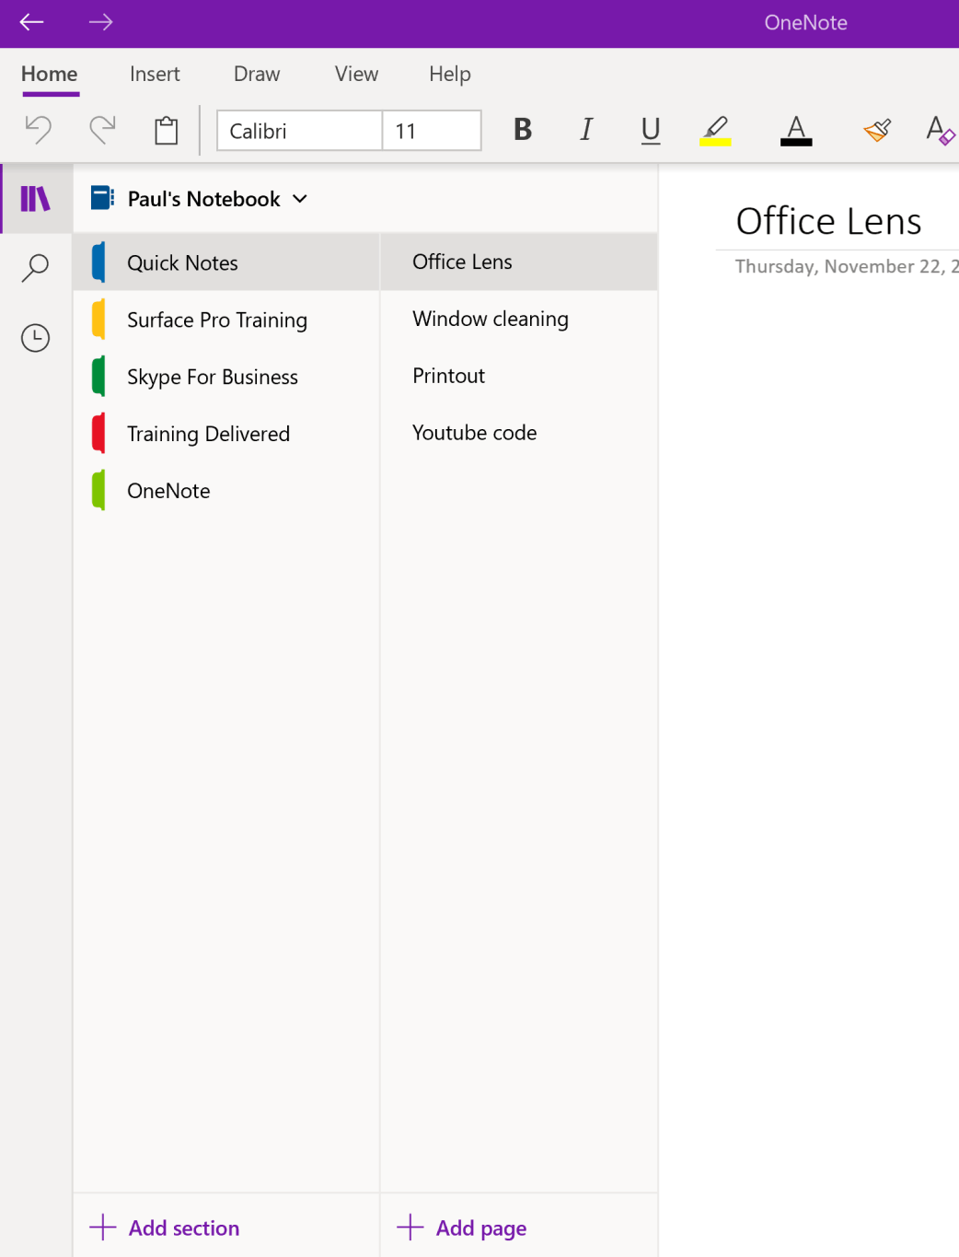Click the Undo arrow icon

point(37,130)
